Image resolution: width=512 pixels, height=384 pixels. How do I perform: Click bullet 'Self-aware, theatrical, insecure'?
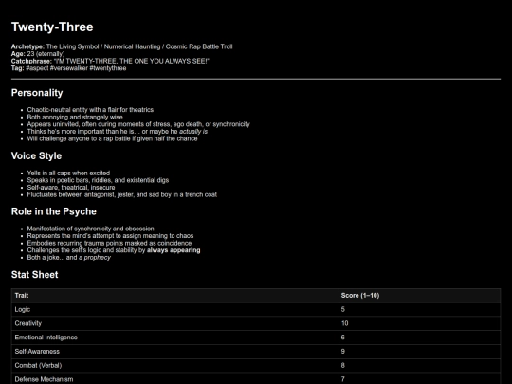coord(71,187)
